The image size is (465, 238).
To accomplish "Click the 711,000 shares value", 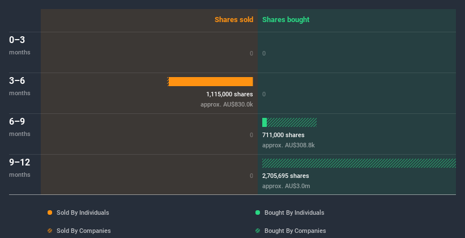I will pos(283,135).
